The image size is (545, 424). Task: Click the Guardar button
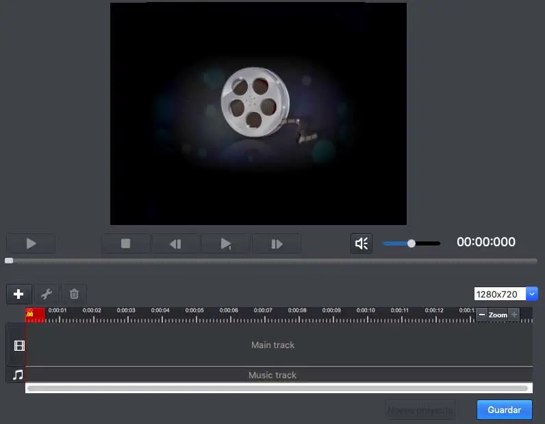[505, 410]
